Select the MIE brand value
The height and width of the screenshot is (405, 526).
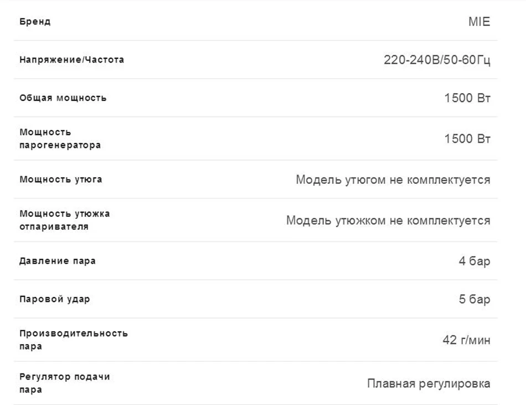pos(479,22)
